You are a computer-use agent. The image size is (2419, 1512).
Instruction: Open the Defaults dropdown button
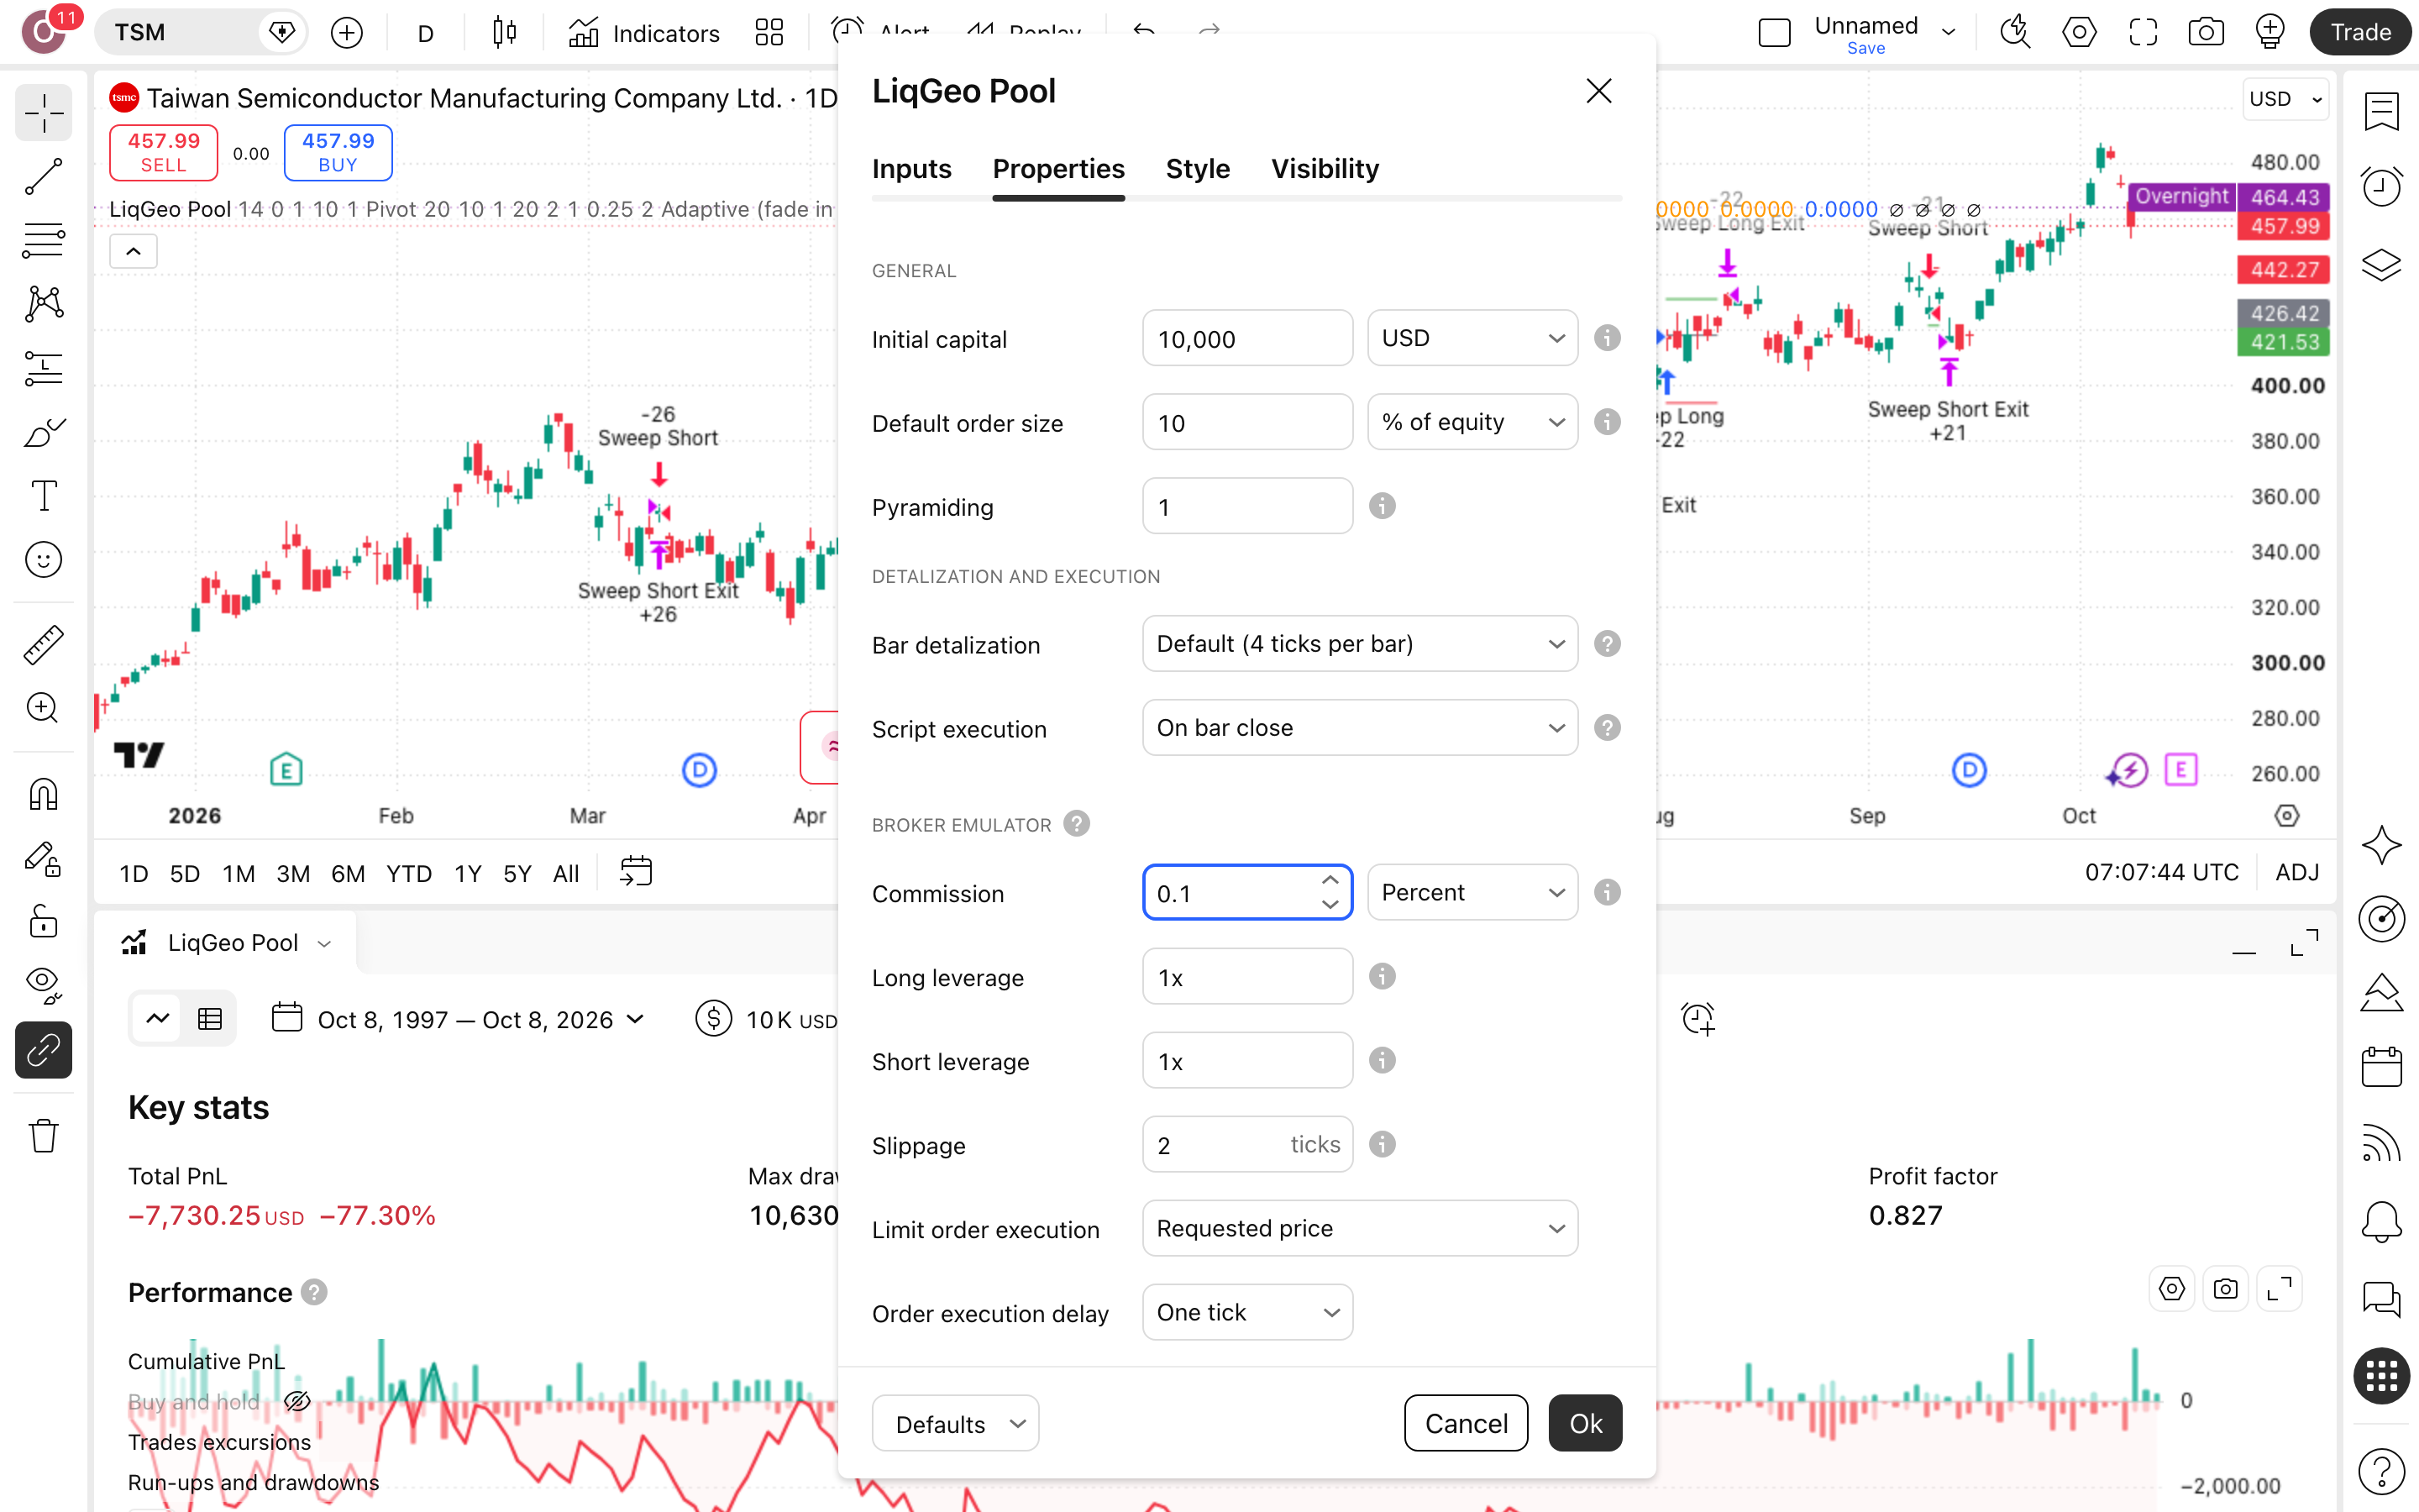tap(956, 1423)
